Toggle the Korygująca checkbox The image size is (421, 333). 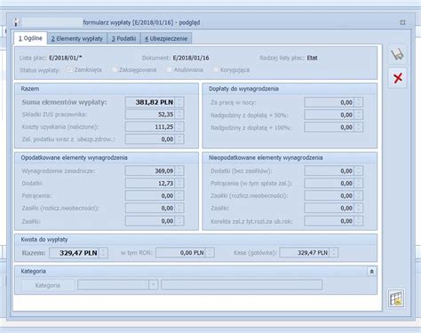[x=216, y=70]
